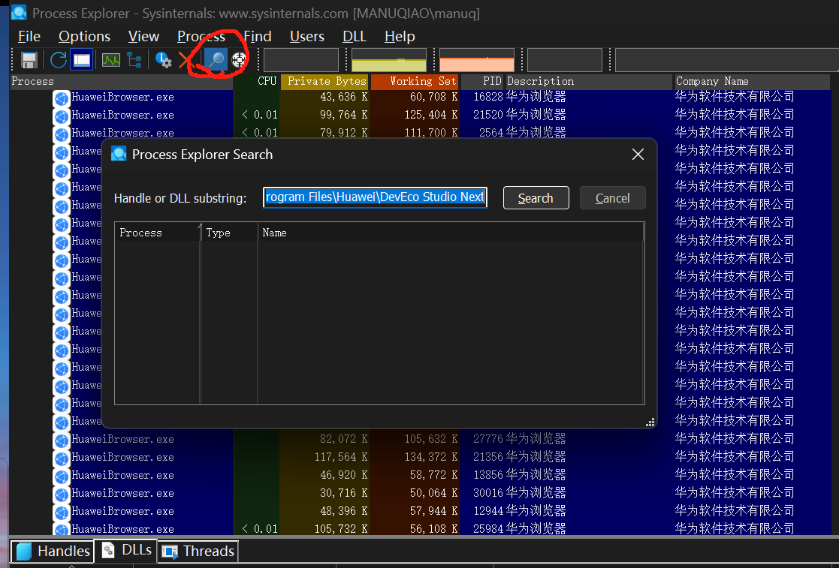Screen dimensions: 839x568
Task: Click the yellow mini graph in the toolbar
Action: click(x=389, y=60)
